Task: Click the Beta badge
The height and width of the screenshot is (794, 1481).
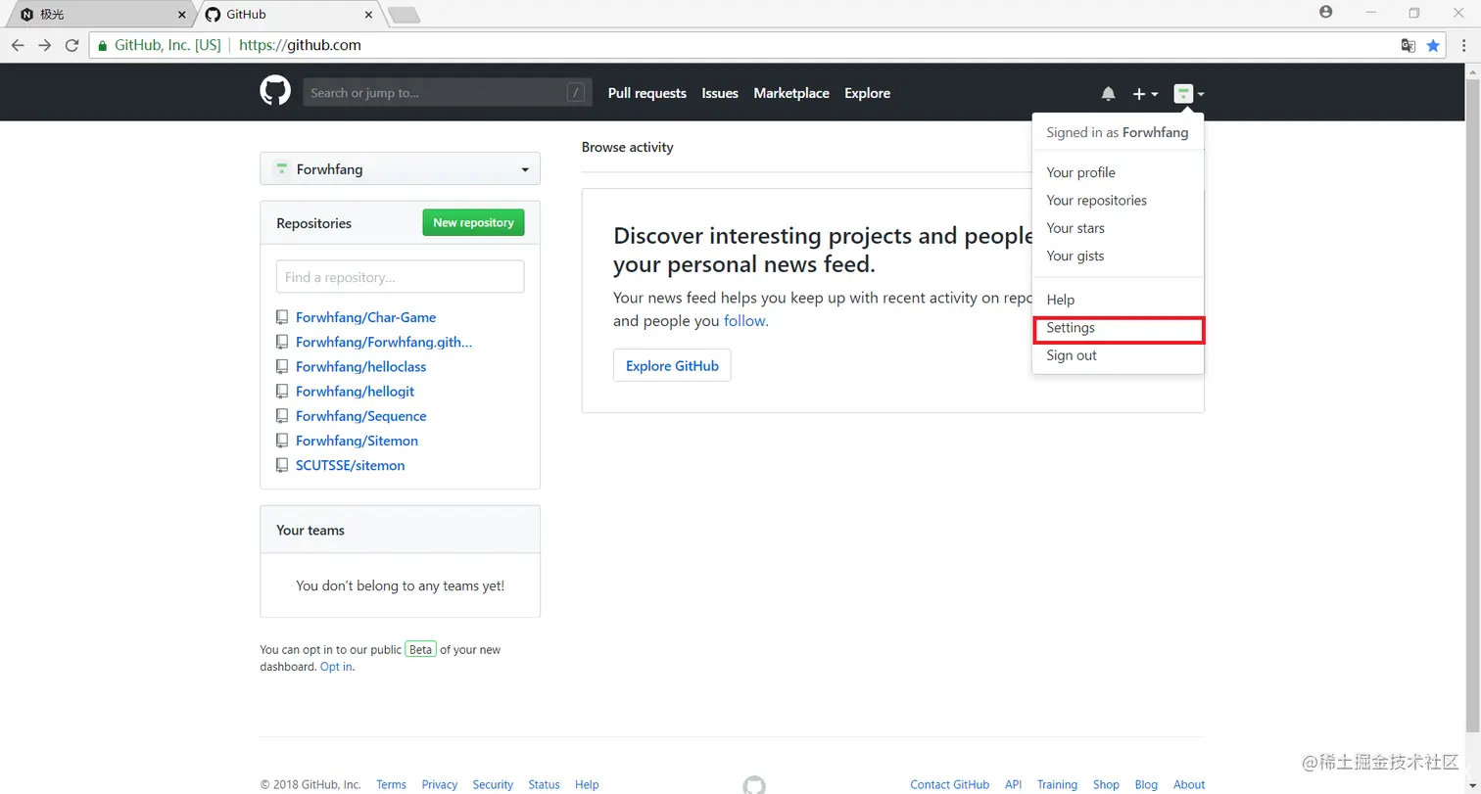Action: point(421,649)
